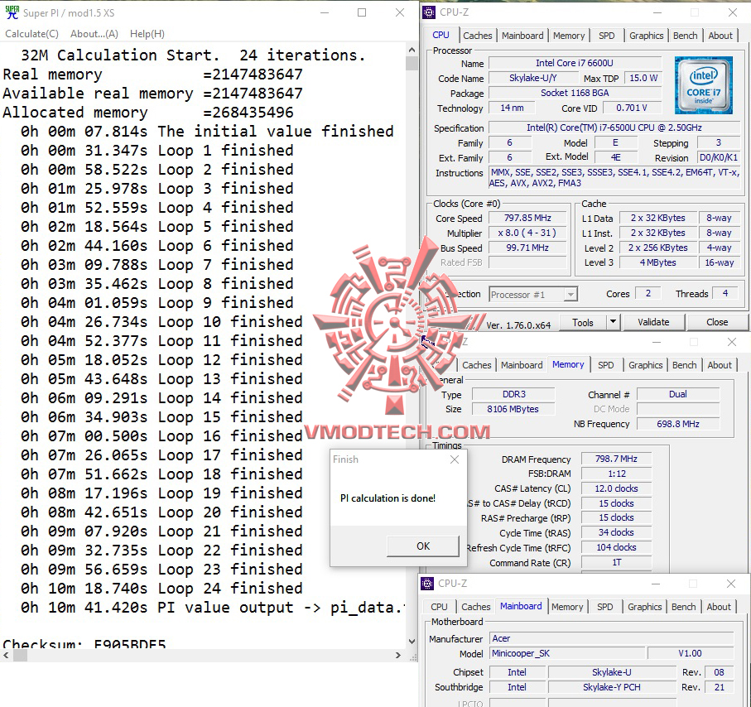
Task: Click SPD tab in middle CPU-Z Memory window
Action: [x=605, y=365]
